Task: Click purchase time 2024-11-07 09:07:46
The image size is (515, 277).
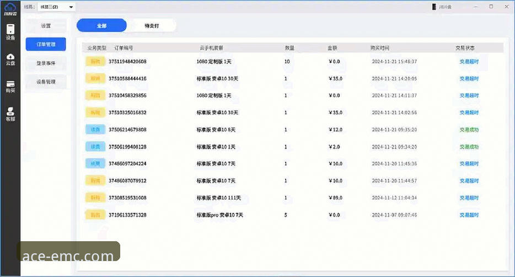Action: [x=394, y=215]
